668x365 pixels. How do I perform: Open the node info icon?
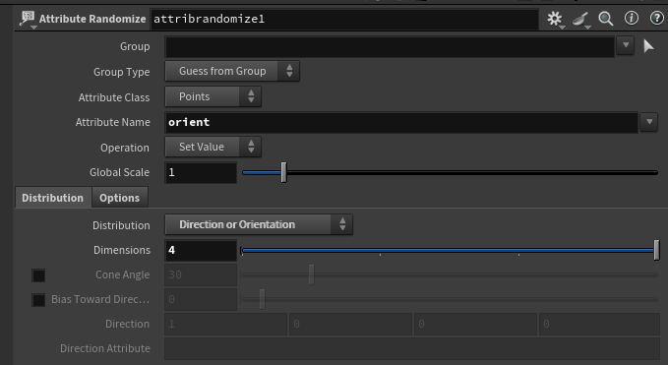[631, 18]
